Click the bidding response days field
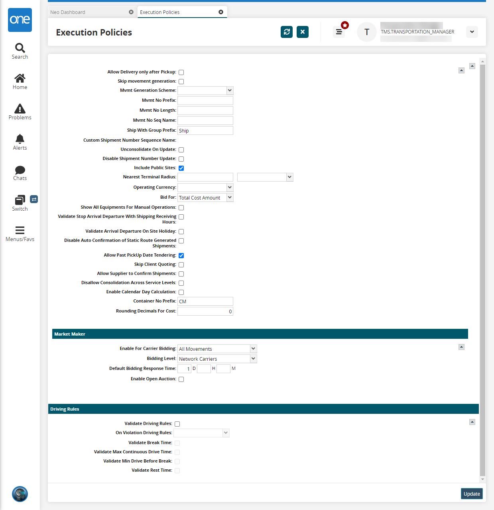The height and width of the screenshot is (510, 494). pyautogui.click(x=184, y=369)
